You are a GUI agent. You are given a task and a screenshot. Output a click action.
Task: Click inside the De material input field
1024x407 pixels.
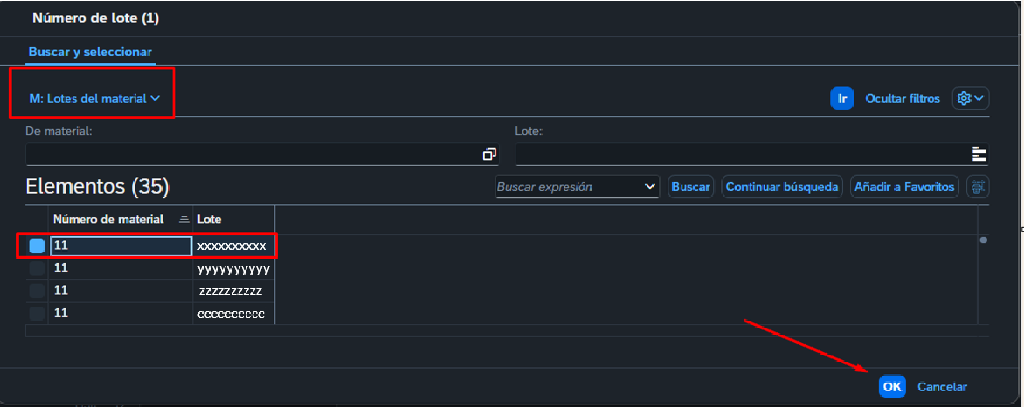click(253, 155)
